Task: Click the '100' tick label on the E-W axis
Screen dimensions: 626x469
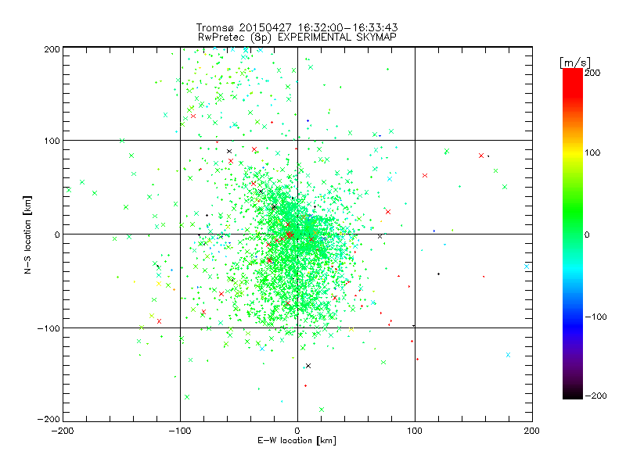Action: tap(415, 431)
